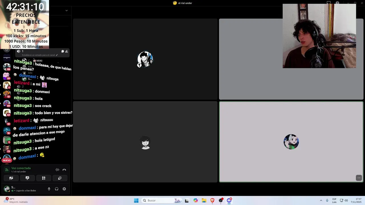Expand the server header dropdown chevron
The height and width of the screenshot is (205, 365).
click(x=66, y=11)
